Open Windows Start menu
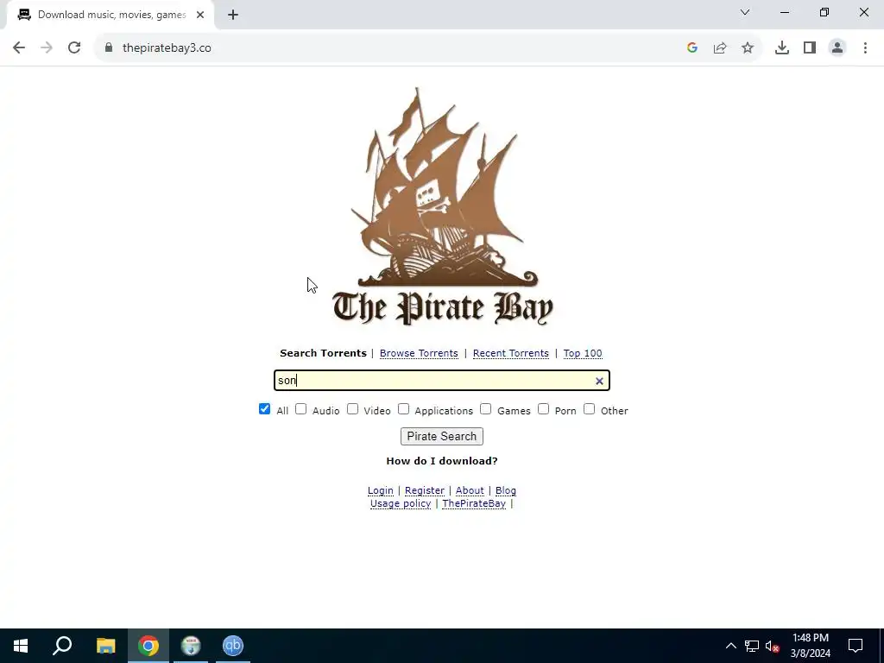884x663 pixels. 21,646
